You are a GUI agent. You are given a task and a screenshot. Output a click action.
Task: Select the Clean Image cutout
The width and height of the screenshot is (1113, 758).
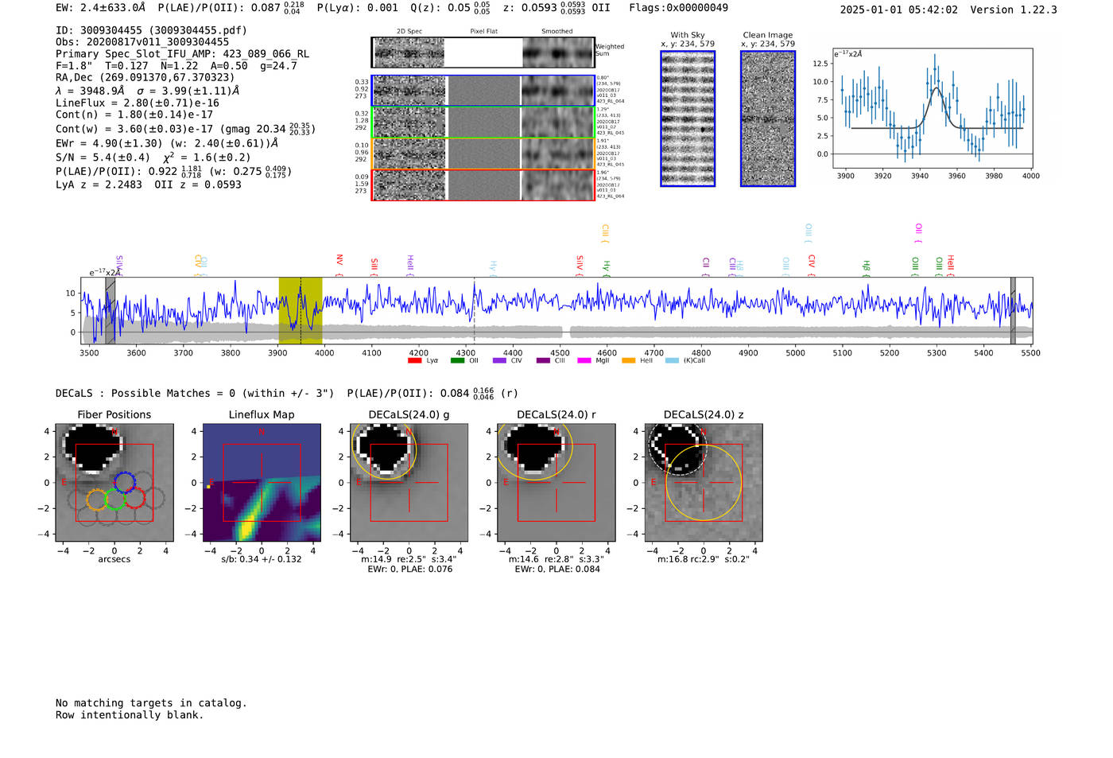[767, 119]
